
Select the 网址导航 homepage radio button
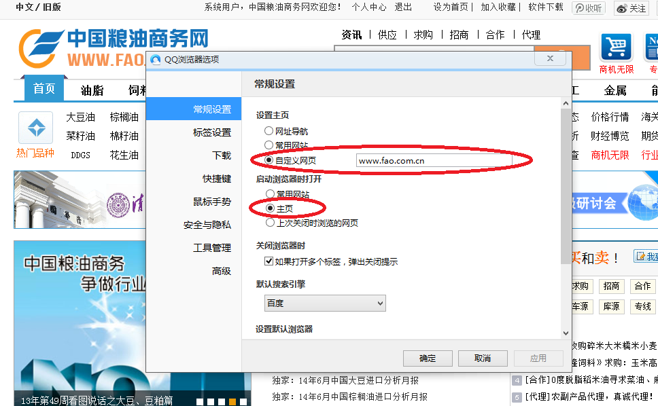pos(269,131)
